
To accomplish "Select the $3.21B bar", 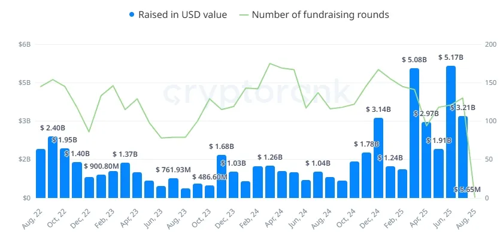I will click(463, 157).
